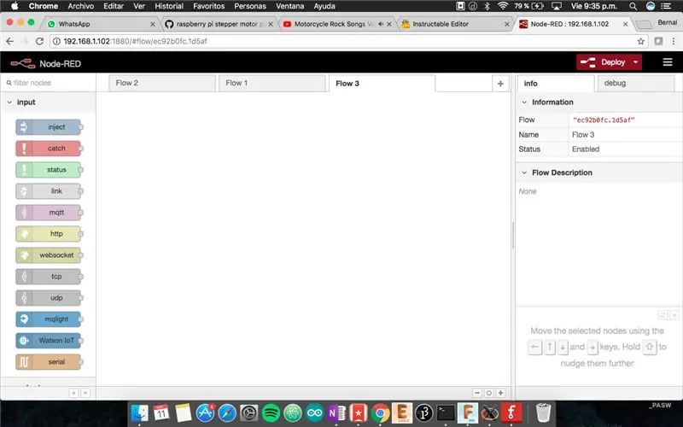Zoom out the flow canvas
683x427 pixels.
477,393
